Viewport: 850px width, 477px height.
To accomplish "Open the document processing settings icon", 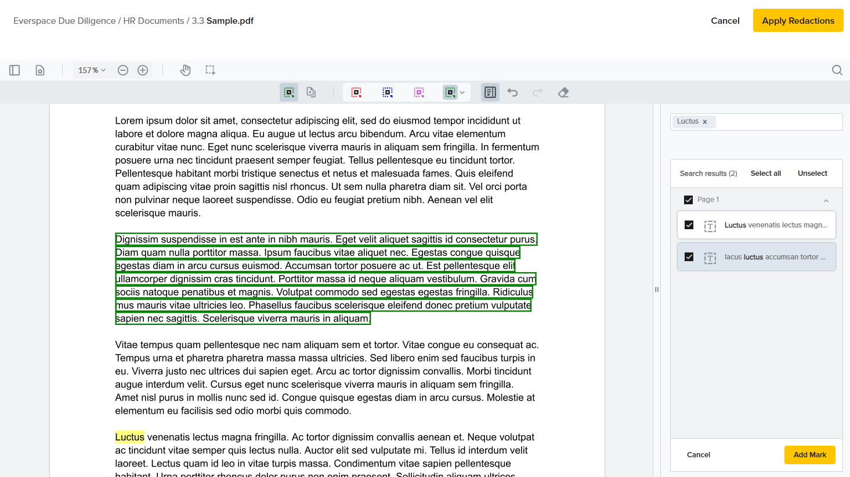I will [39, 70].
